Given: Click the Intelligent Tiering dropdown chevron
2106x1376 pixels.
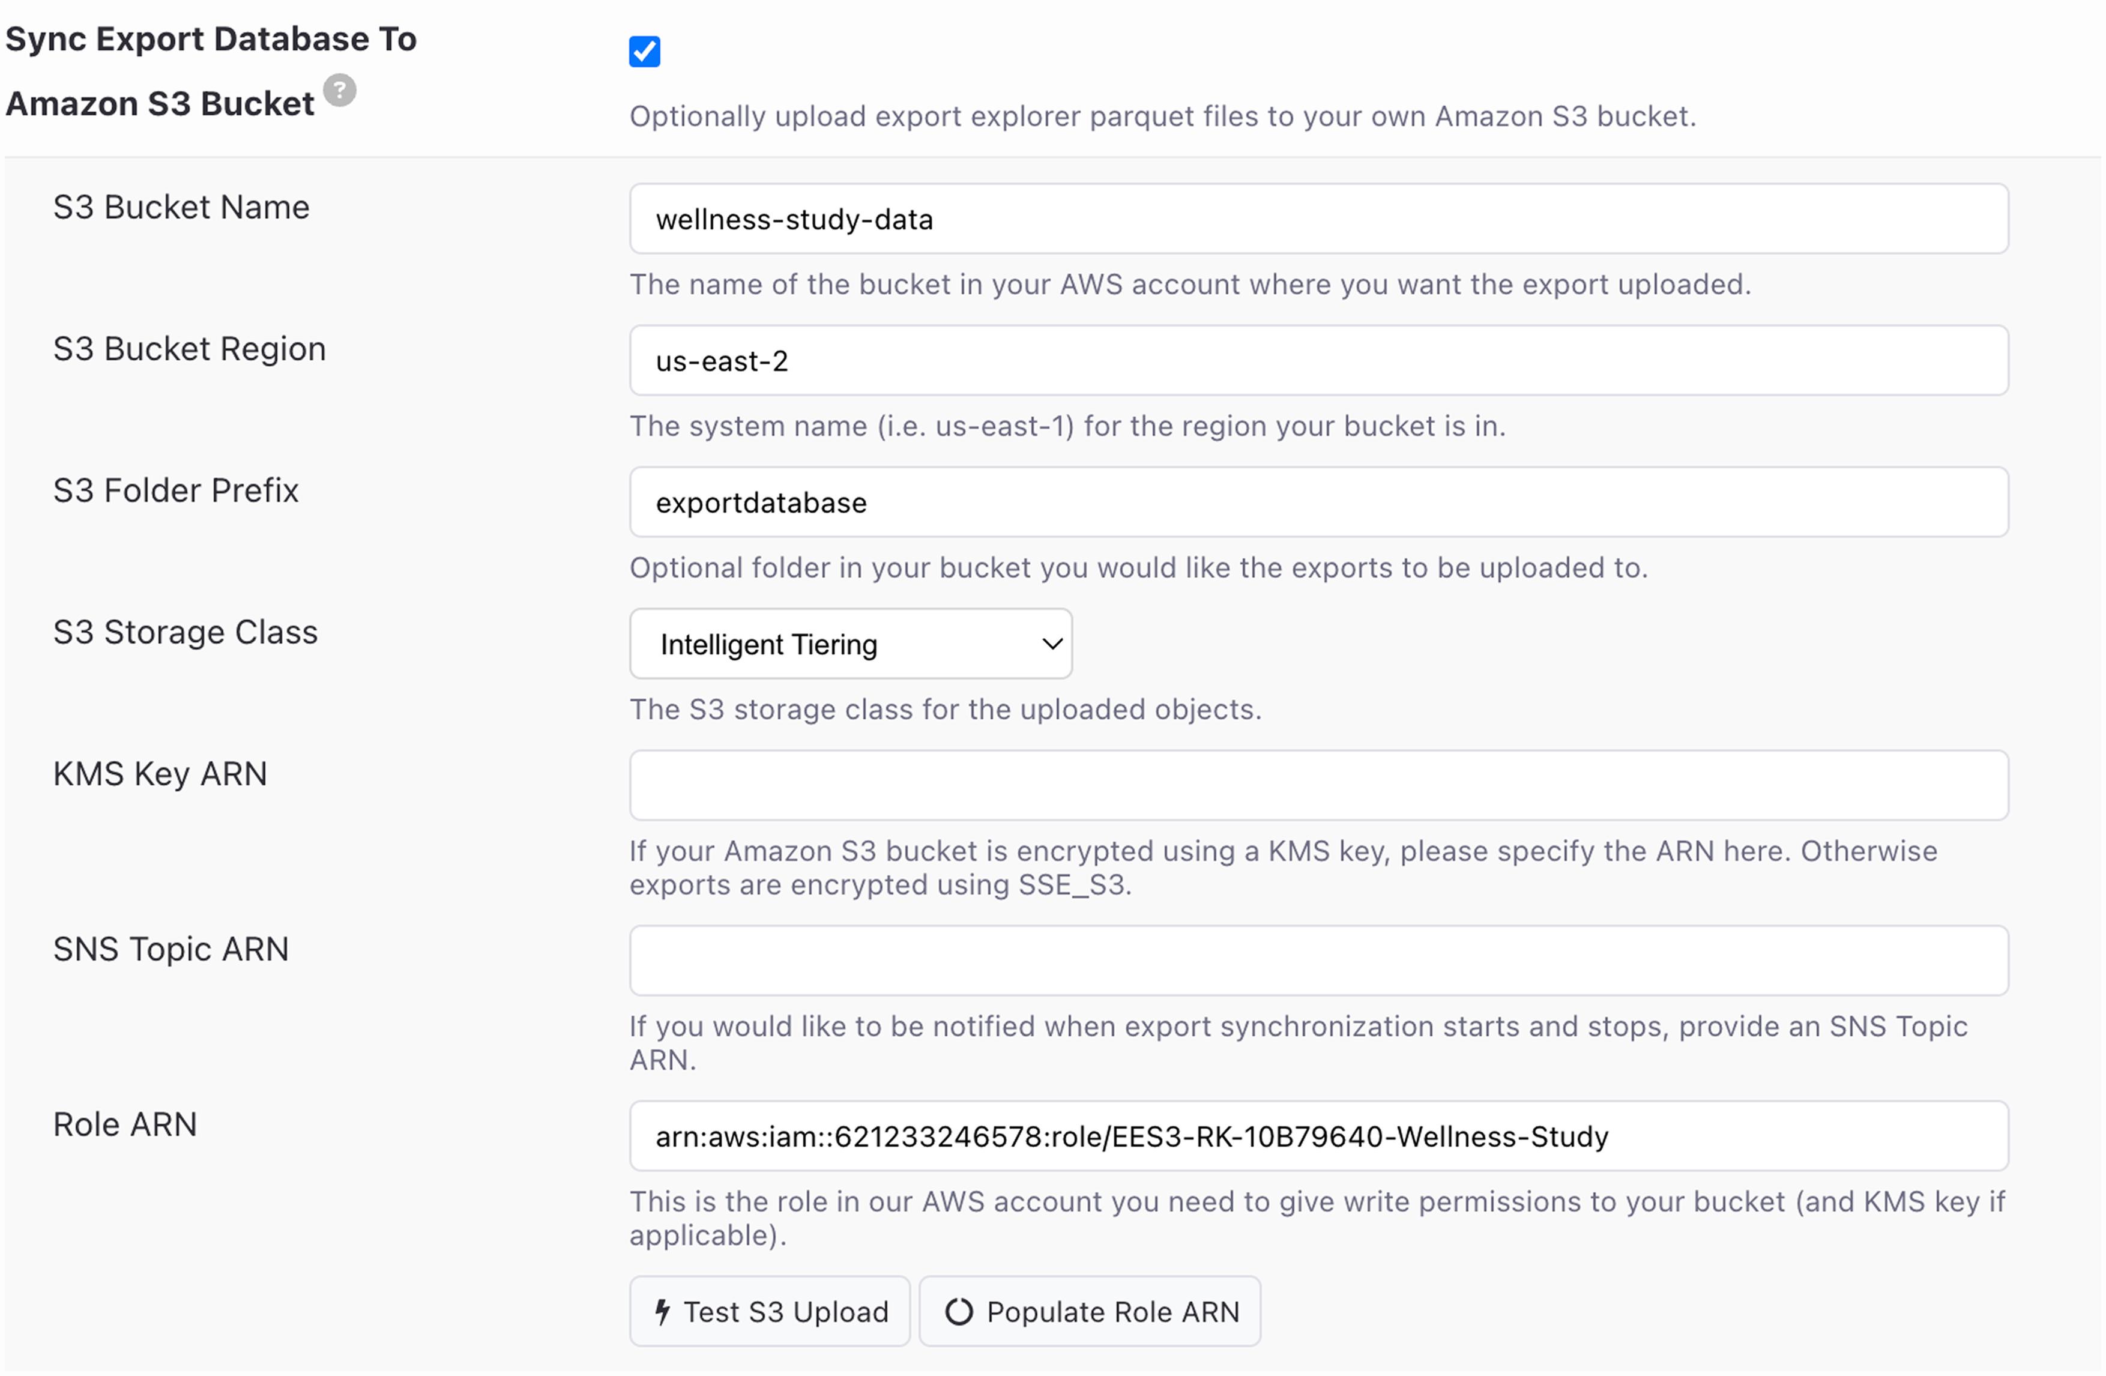Looking at the screenshot, I should coord(1051,644).
